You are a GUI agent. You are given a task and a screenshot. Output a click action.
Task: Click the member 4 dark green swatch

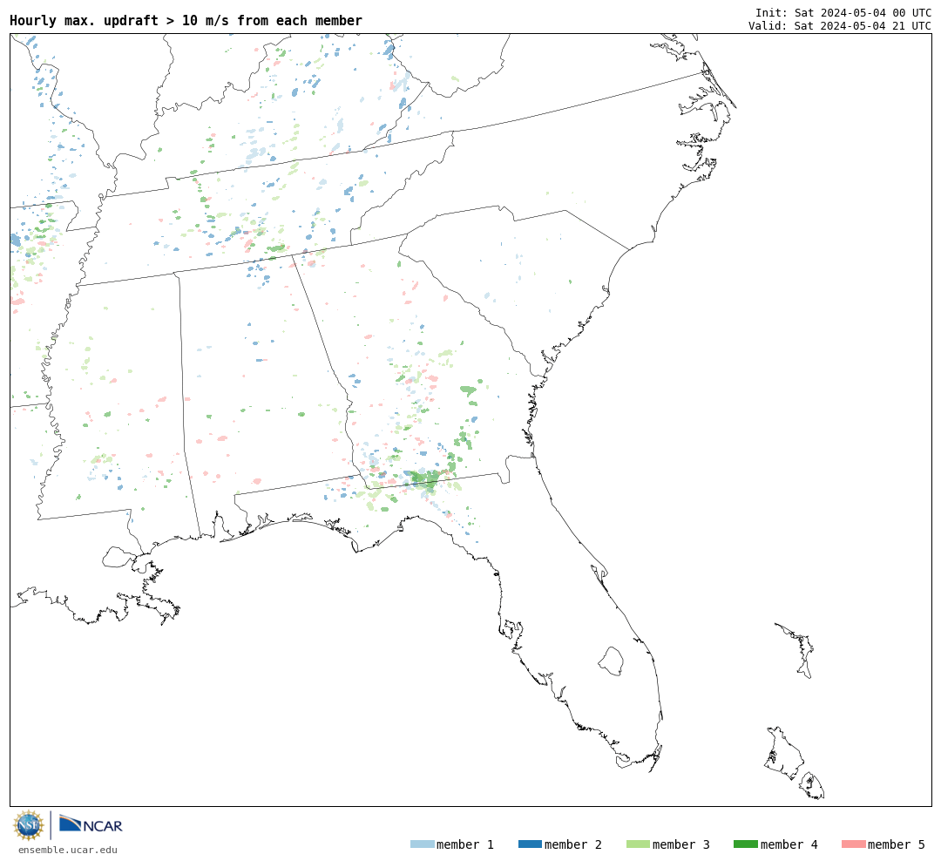[745, 844]
